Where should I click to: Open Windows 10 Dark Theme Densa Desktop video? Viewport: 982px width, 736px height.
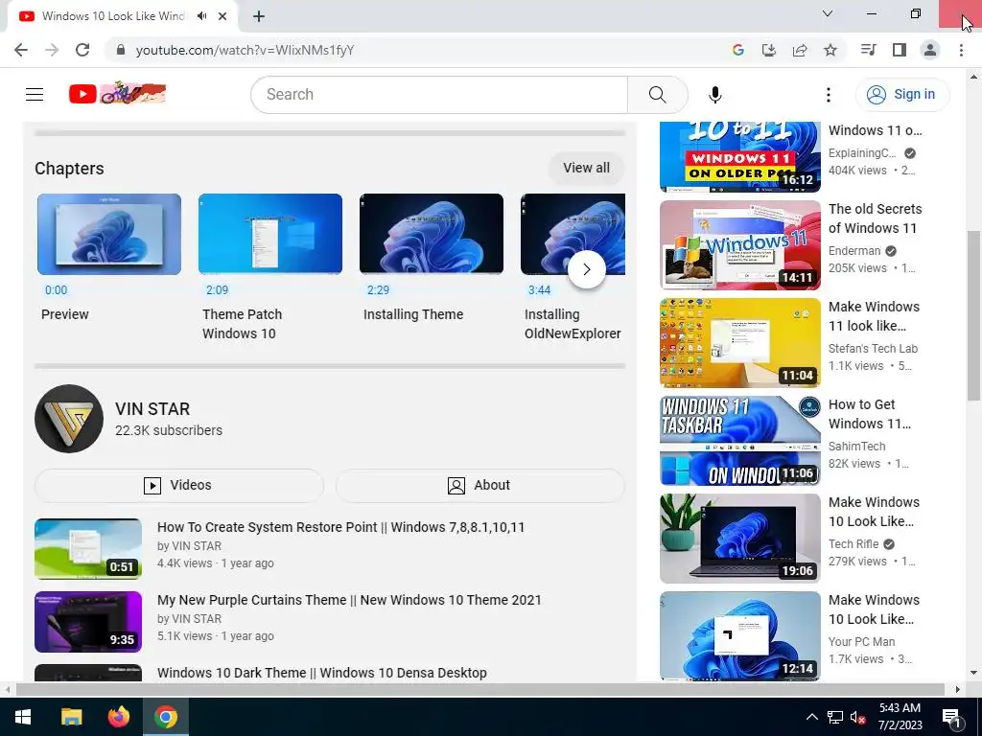pos(321,673)
